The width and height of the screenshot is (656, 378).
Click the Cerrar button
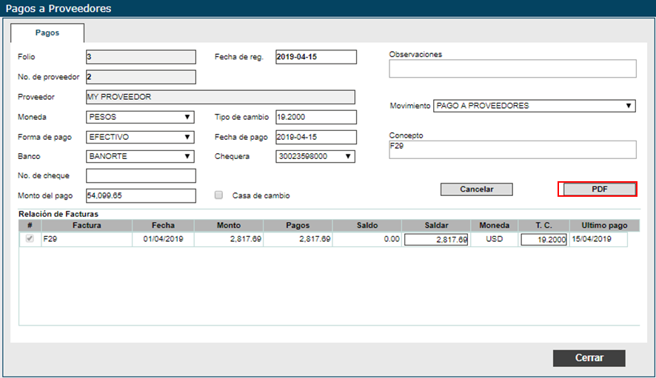(x=589, y=358)
